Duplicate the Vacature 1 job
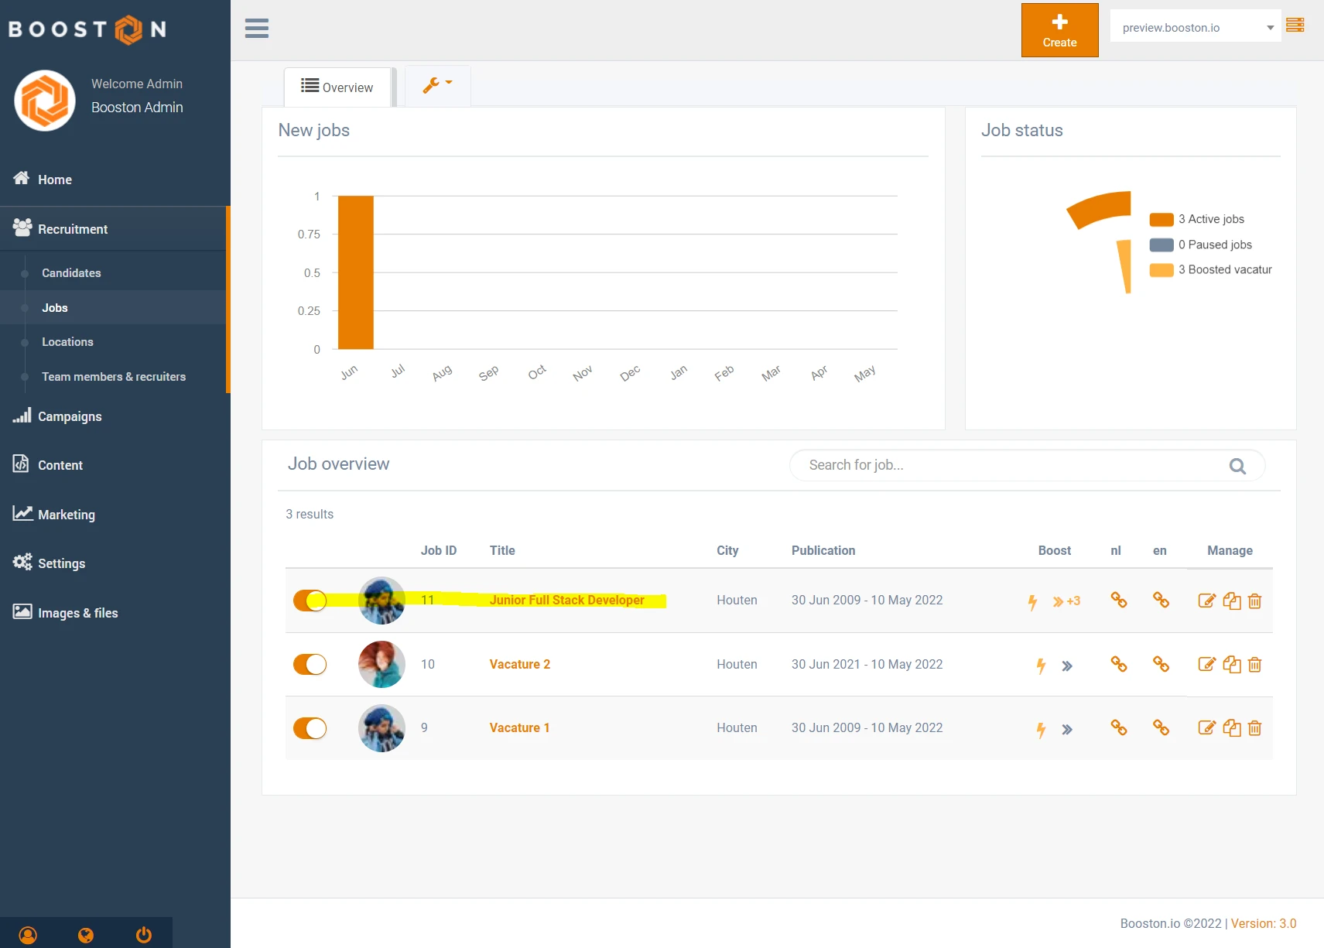This screenshot has width=1324, height=948. point(1231,728)
